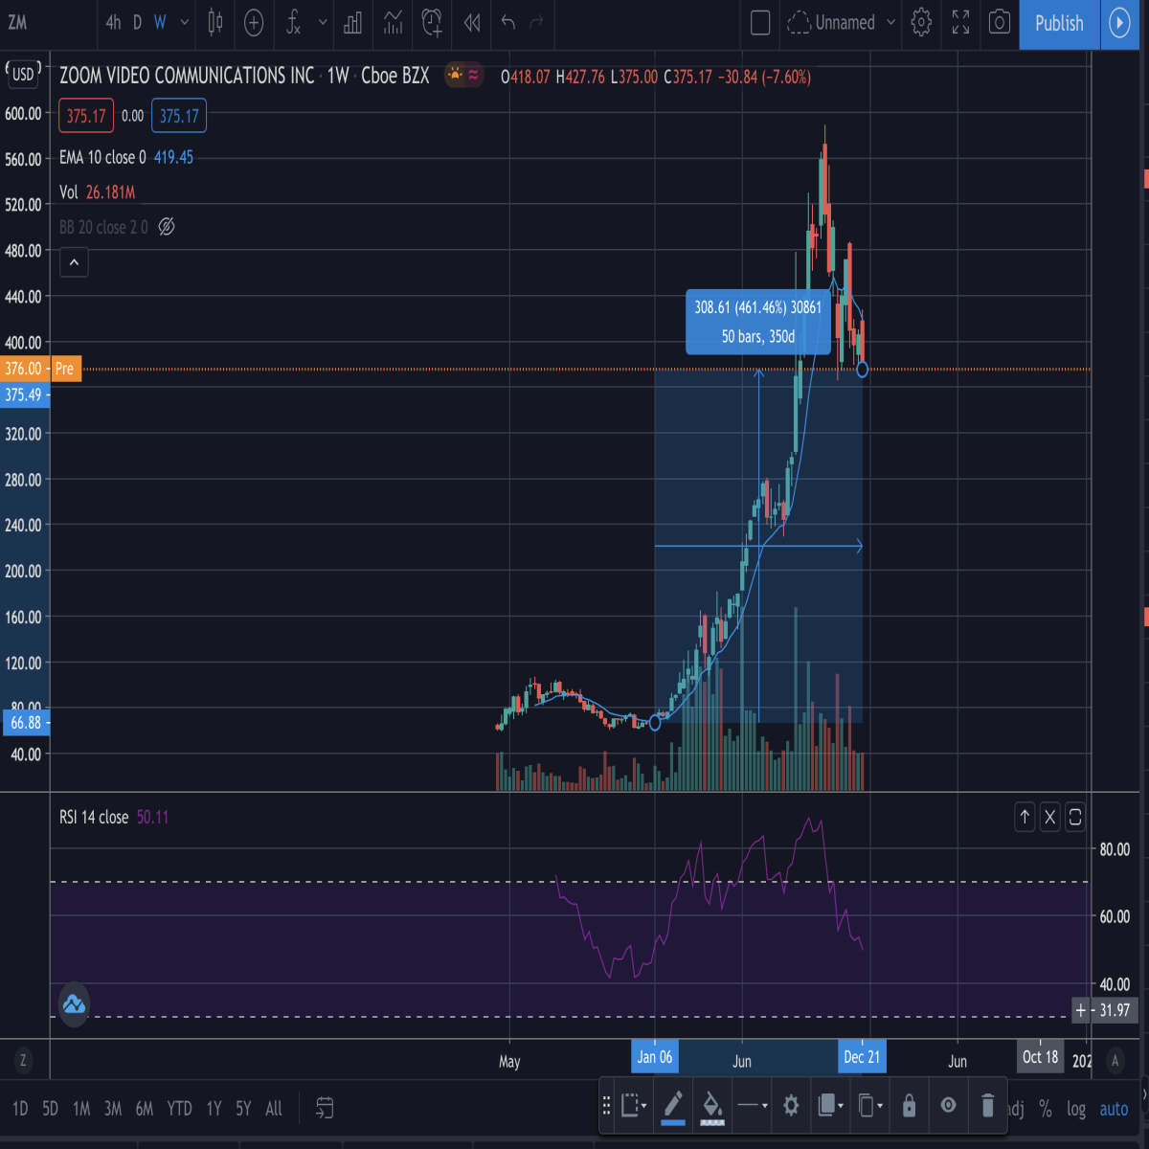
Task: Click the ZM symbol search field
Action: click(48, 23)
